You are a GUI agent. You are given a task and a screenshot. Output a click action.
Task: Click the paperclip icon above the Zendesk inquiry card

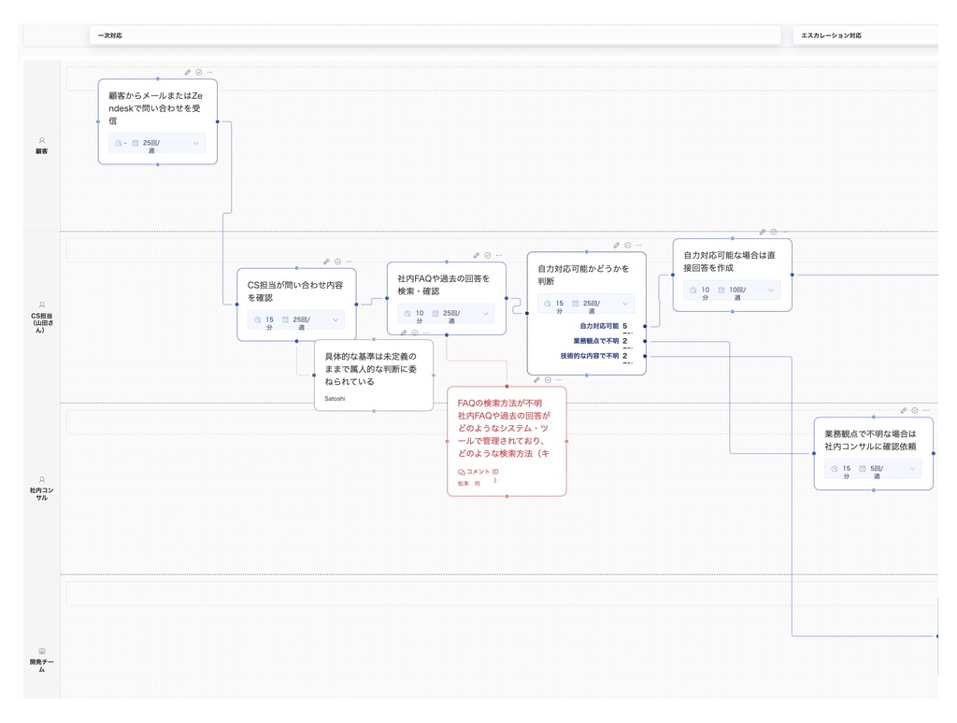click(x=187, y=72)
